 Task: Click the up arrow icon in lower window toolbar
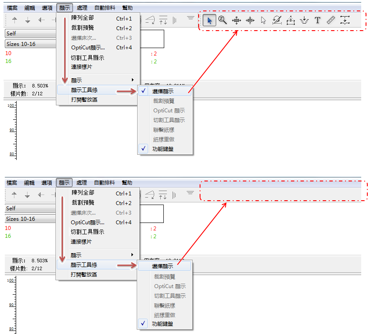(14, 195)
